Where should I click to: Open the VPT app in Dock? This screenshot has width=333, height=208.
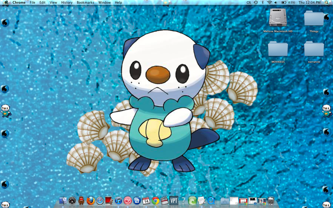tap(174, 200)
